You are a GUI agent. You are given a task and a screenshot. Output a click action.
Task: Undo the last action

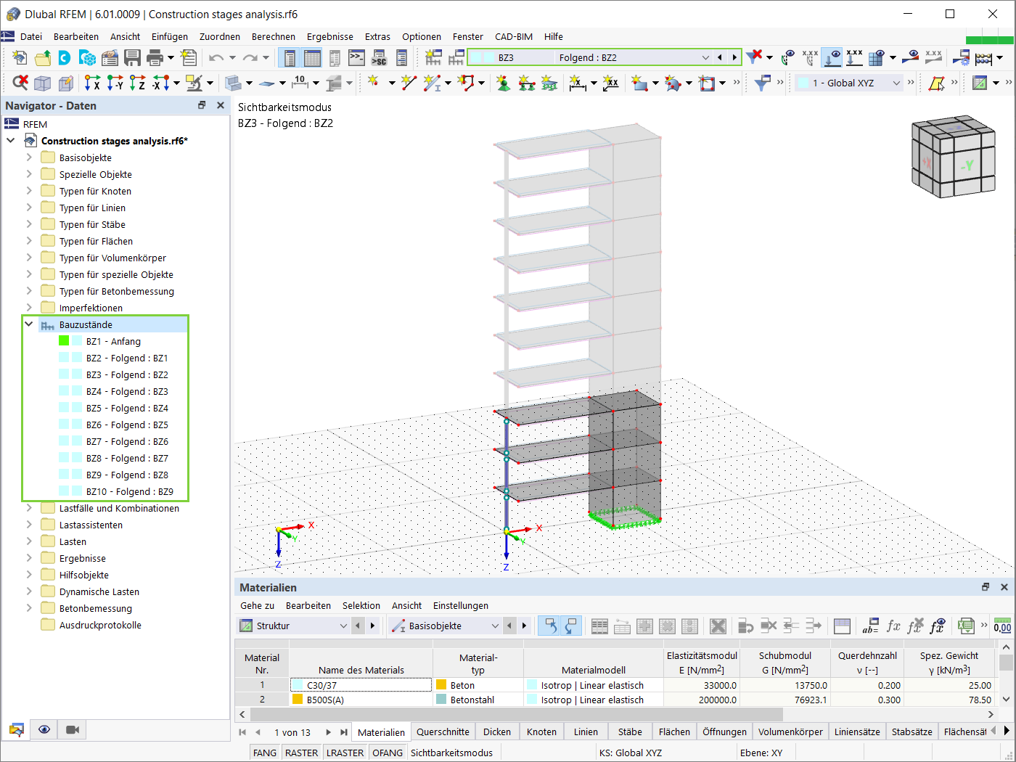[x=218, y=57]
